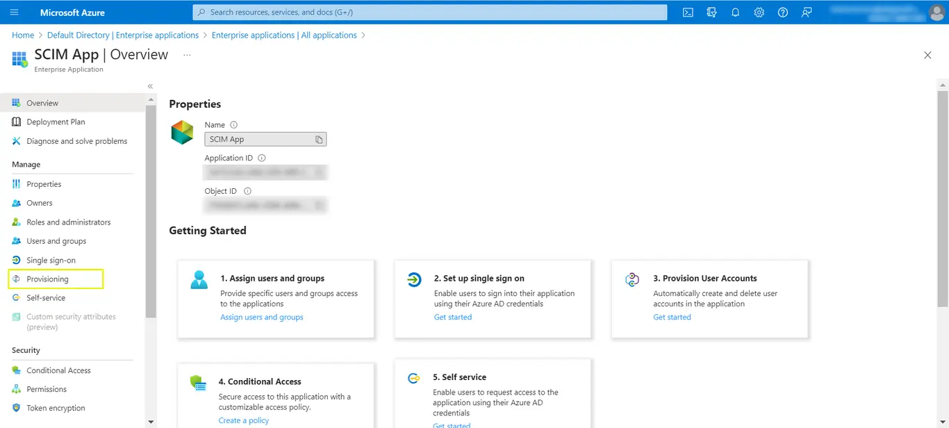Close the SCIM App blade
The height and width of the screenshot is (428, 949).
[x=927, y=55]
